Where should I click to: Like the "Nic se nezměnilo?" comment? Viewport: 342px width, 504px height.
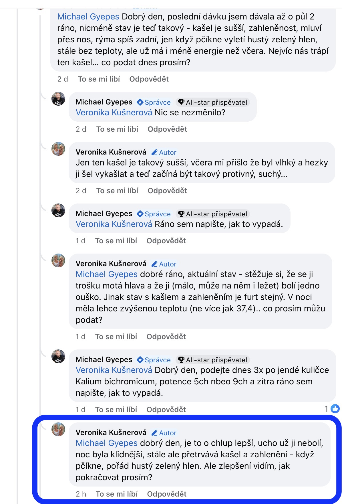[117, 129]
